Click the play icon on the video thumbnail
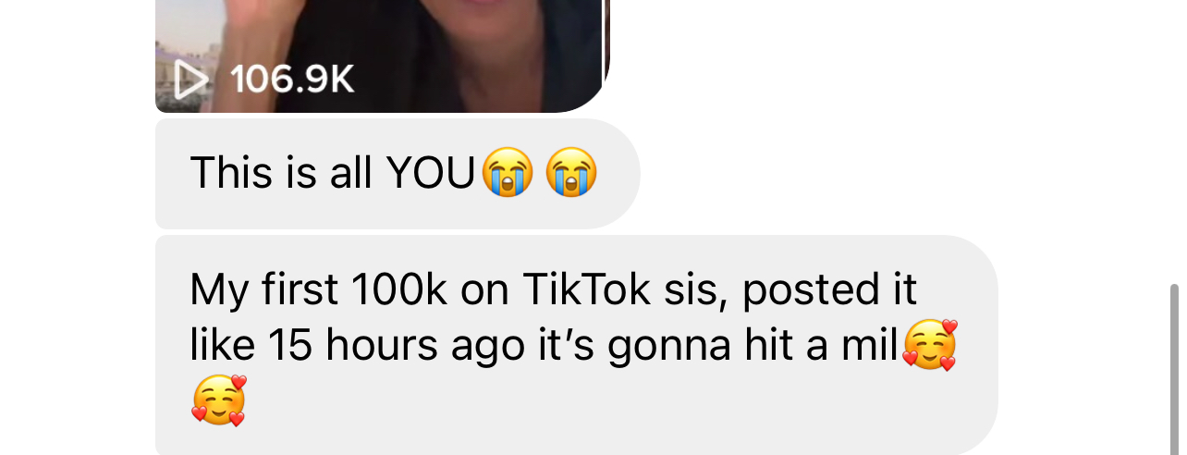 pyautogui.click(x=191, y=80)
